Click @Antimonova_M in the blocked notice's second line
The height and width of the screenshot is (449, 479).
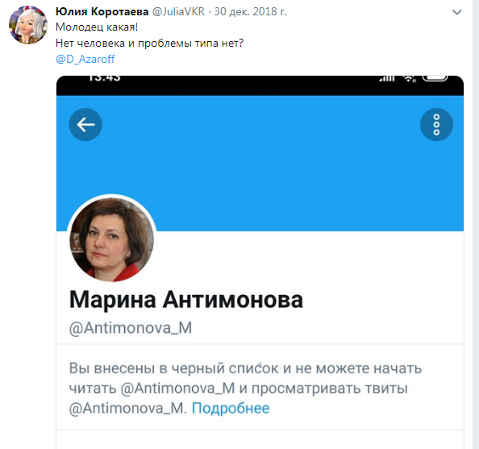tap(177, 389)
